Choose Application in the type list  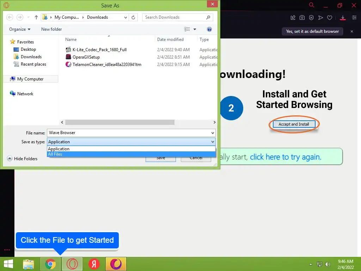[x=131, y=149]
